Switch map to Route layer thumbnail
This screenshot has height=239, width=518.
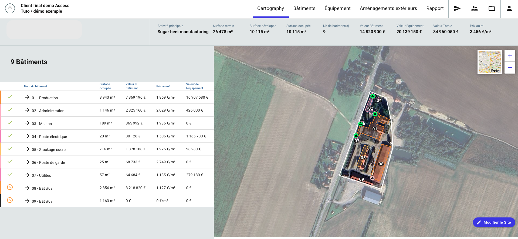click(489, 62)
